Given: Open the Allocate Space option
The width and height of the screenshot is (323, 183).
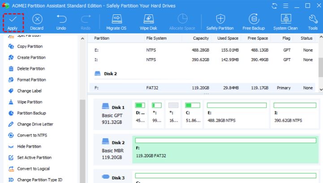Looking at the screenshot, I should (182, 22).
